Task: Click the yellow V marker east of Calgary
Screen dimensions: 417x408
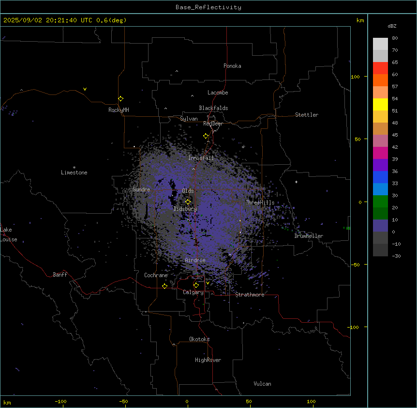Action: [x=208, y=283]
